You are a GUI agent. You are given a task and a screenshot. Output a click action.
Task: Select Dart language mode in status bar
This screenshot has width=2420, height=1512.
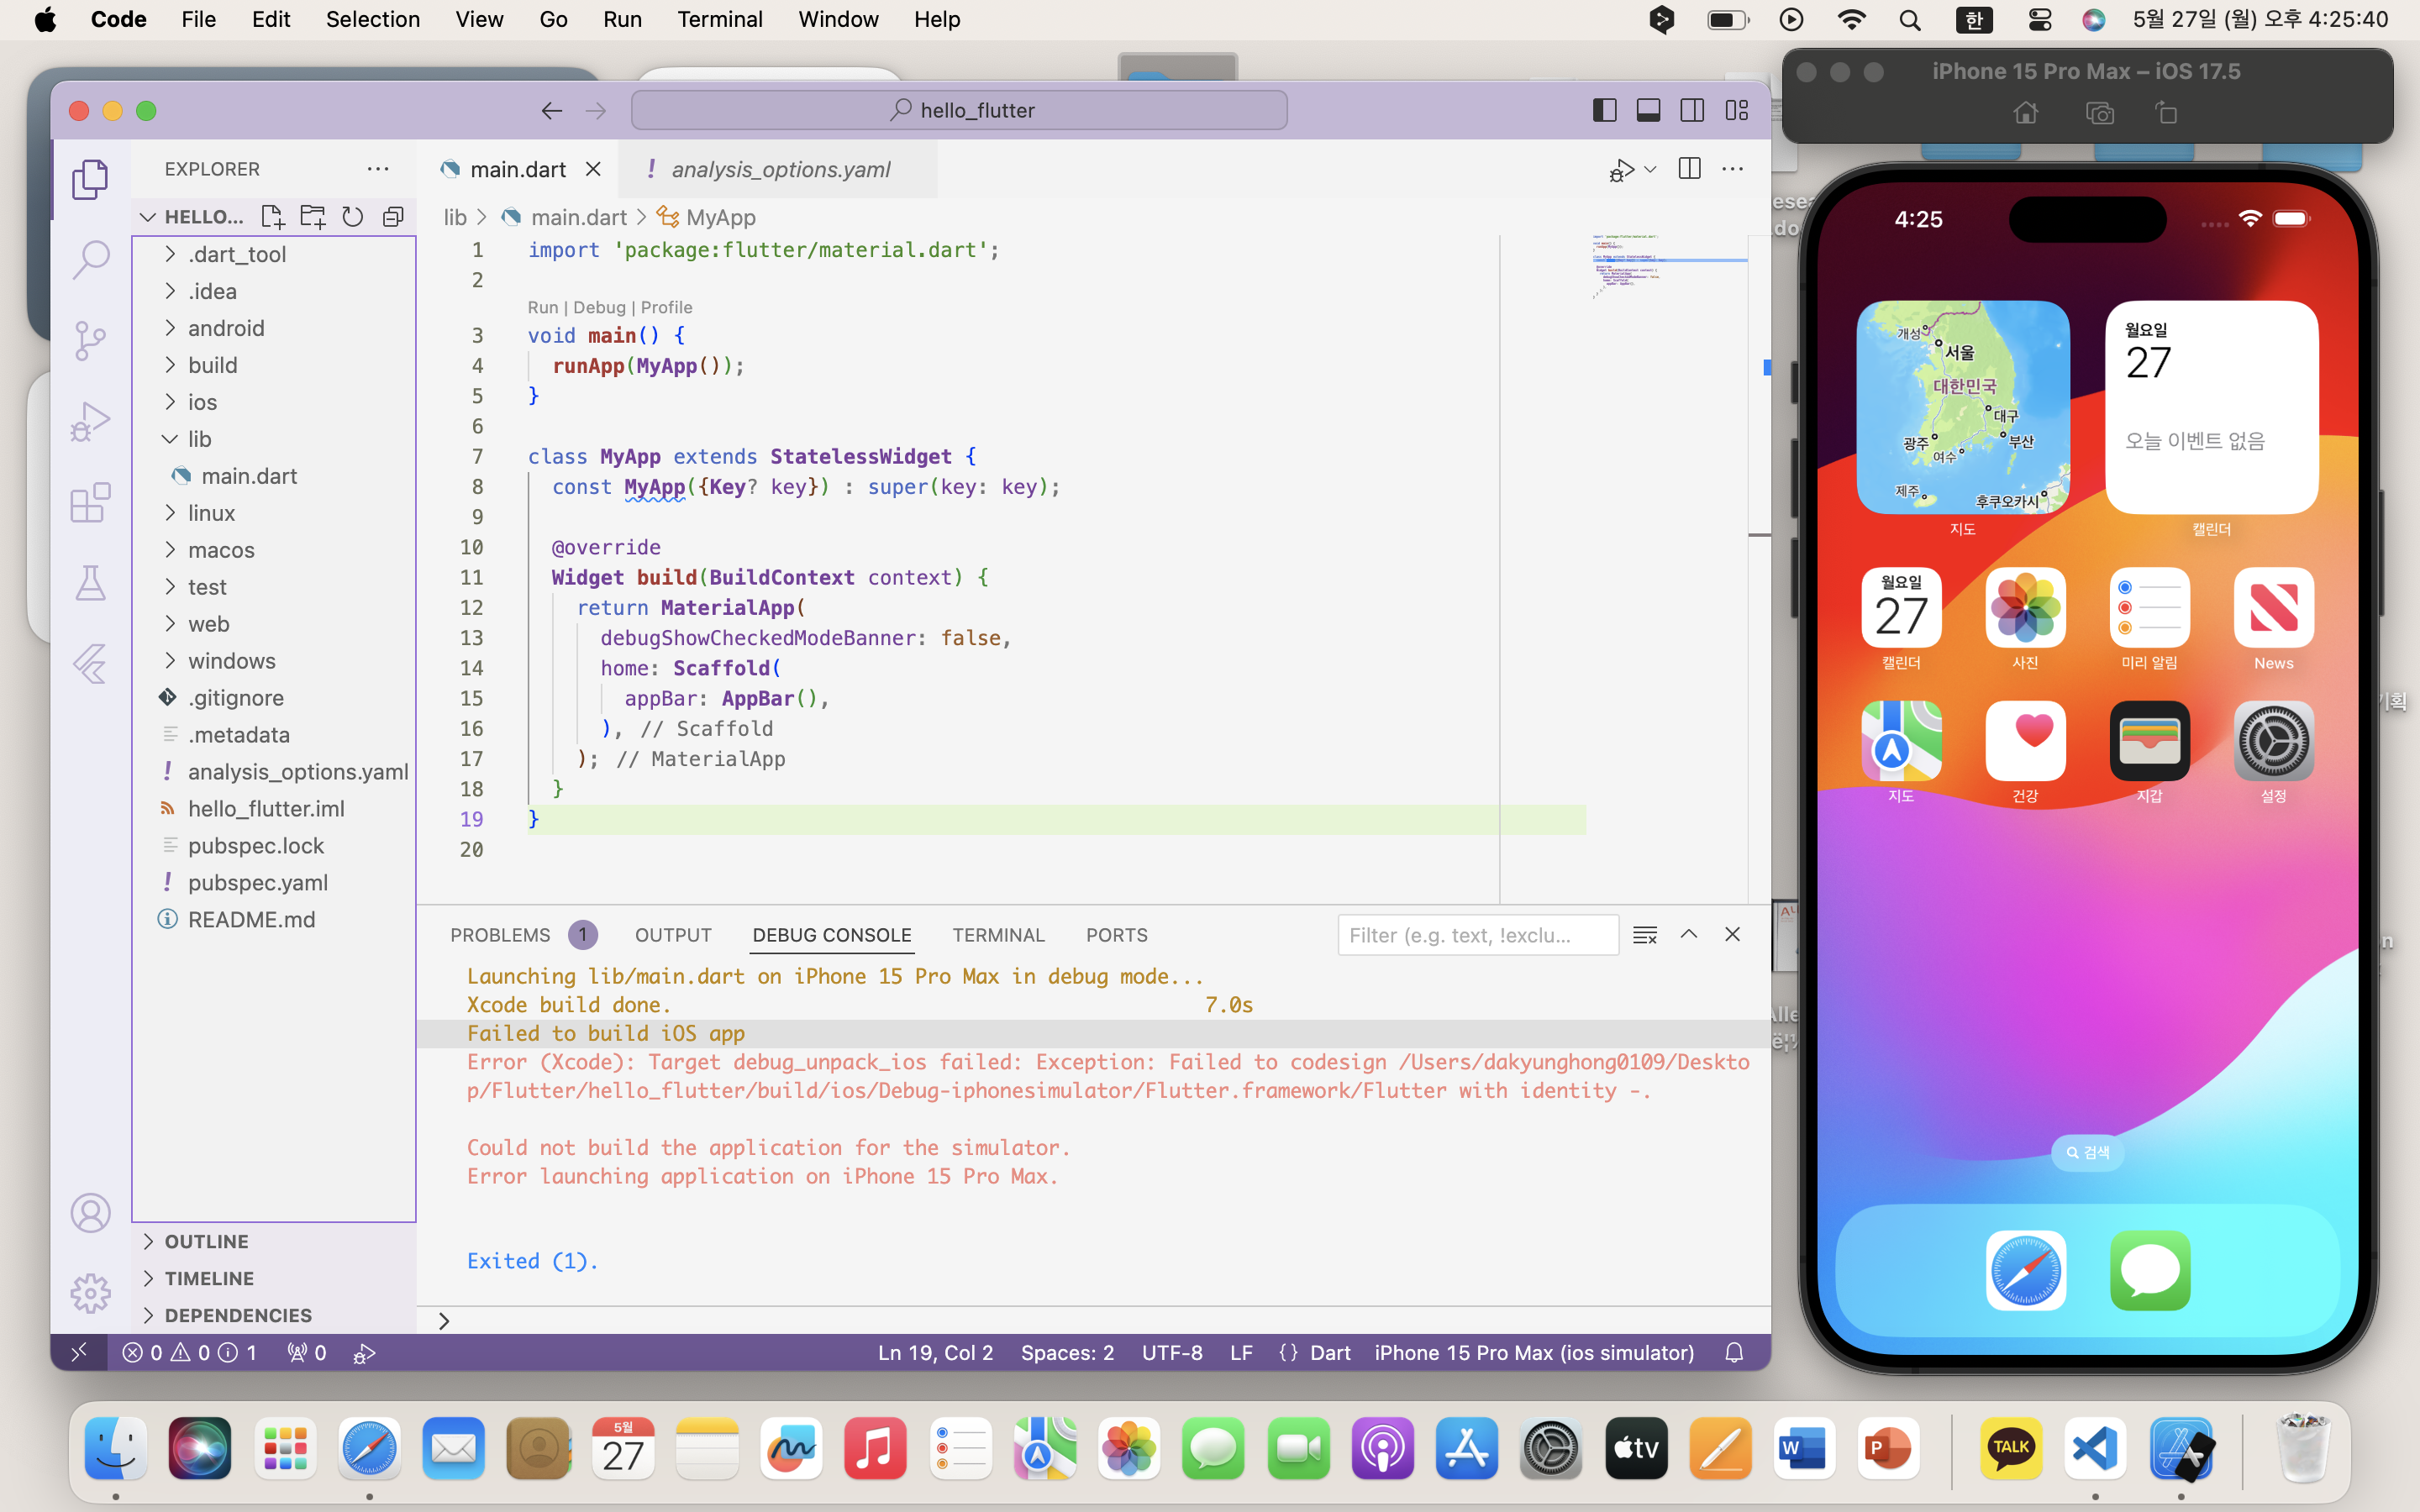pyautogui.click(x=1330, y=1353)
